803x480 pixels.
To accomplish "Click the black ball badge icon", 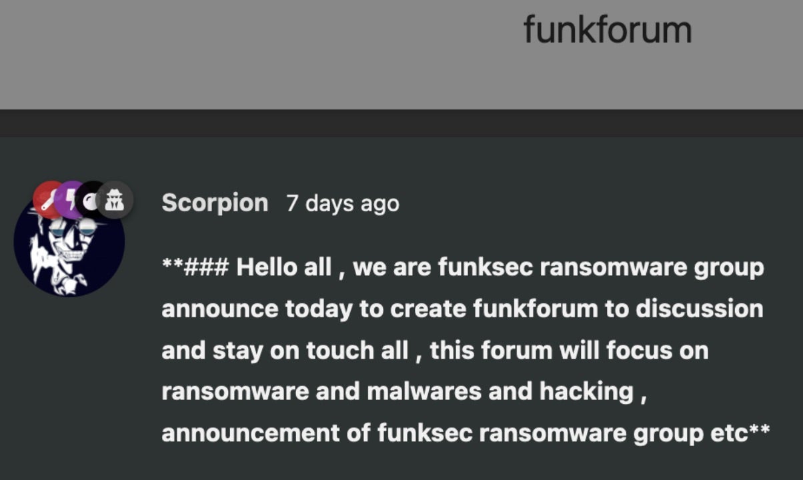I will tap(91, 199).
